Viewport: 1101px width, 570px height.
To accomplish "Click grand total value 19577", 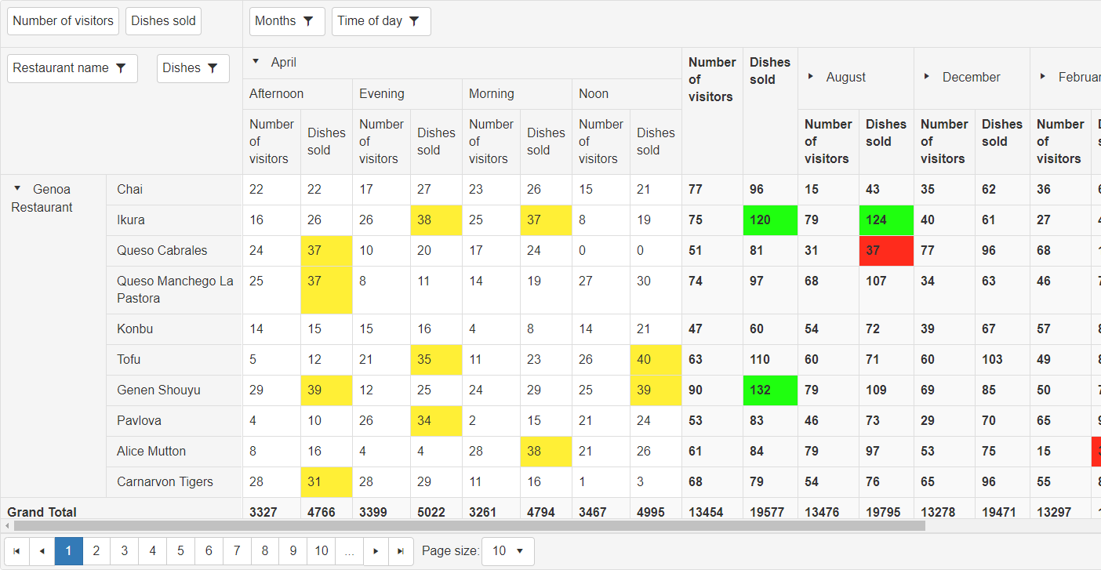I will (x=767, y=512).
